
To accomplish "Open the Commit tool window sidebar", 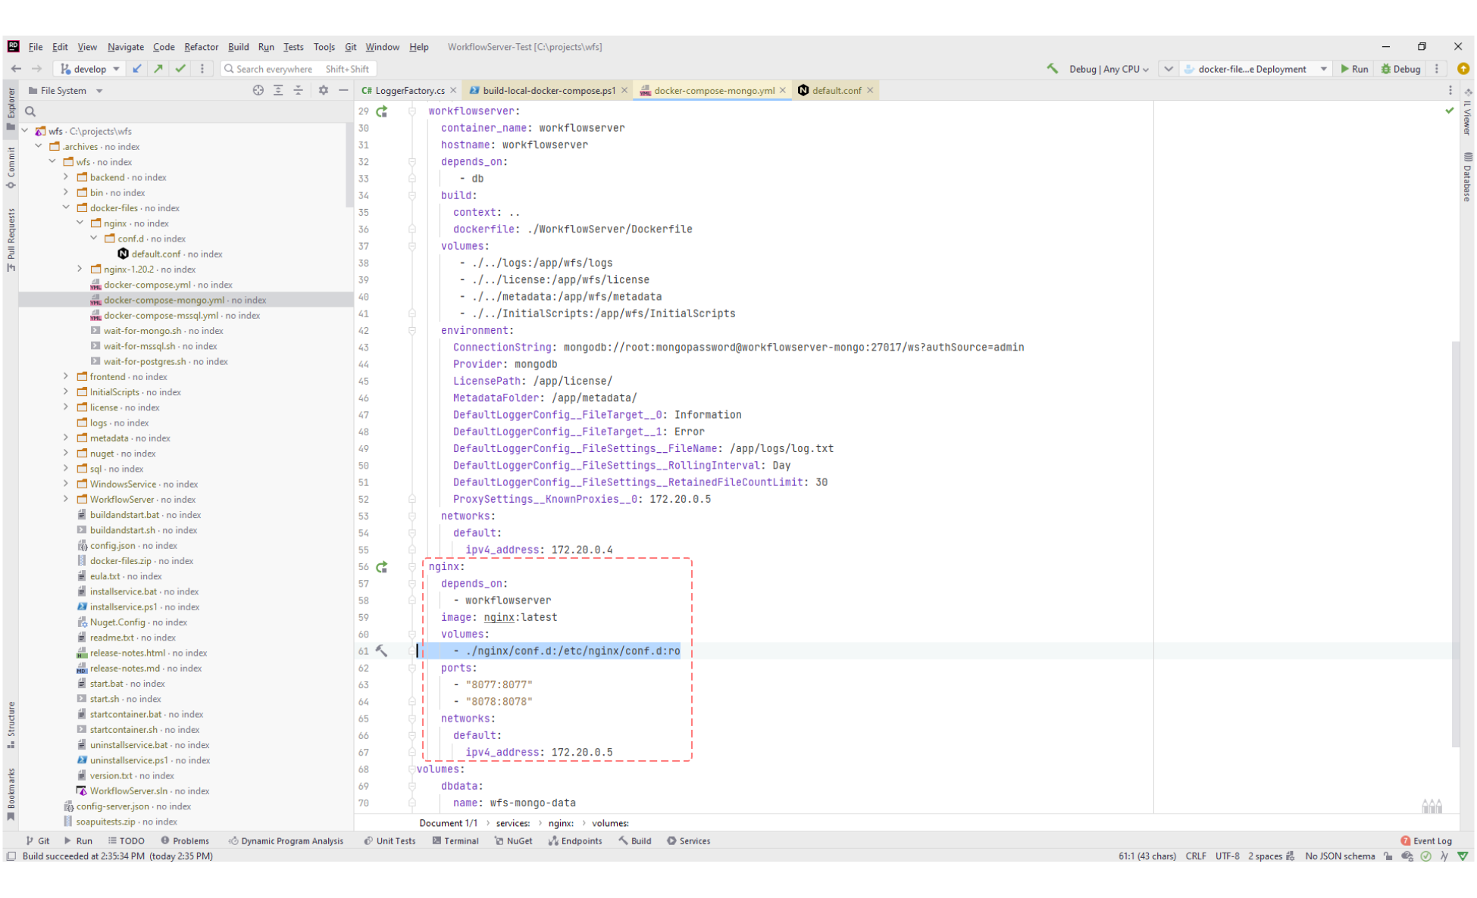I will (11, 167).
